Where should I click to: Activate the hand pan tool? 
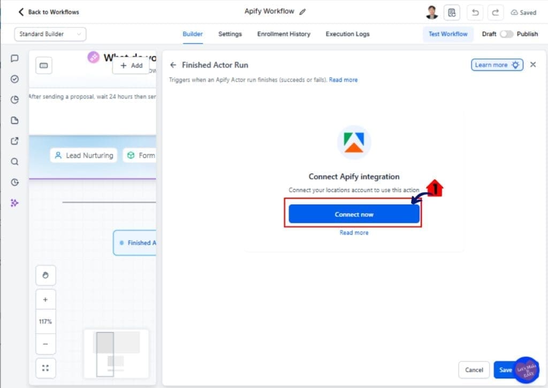point(45,275)
